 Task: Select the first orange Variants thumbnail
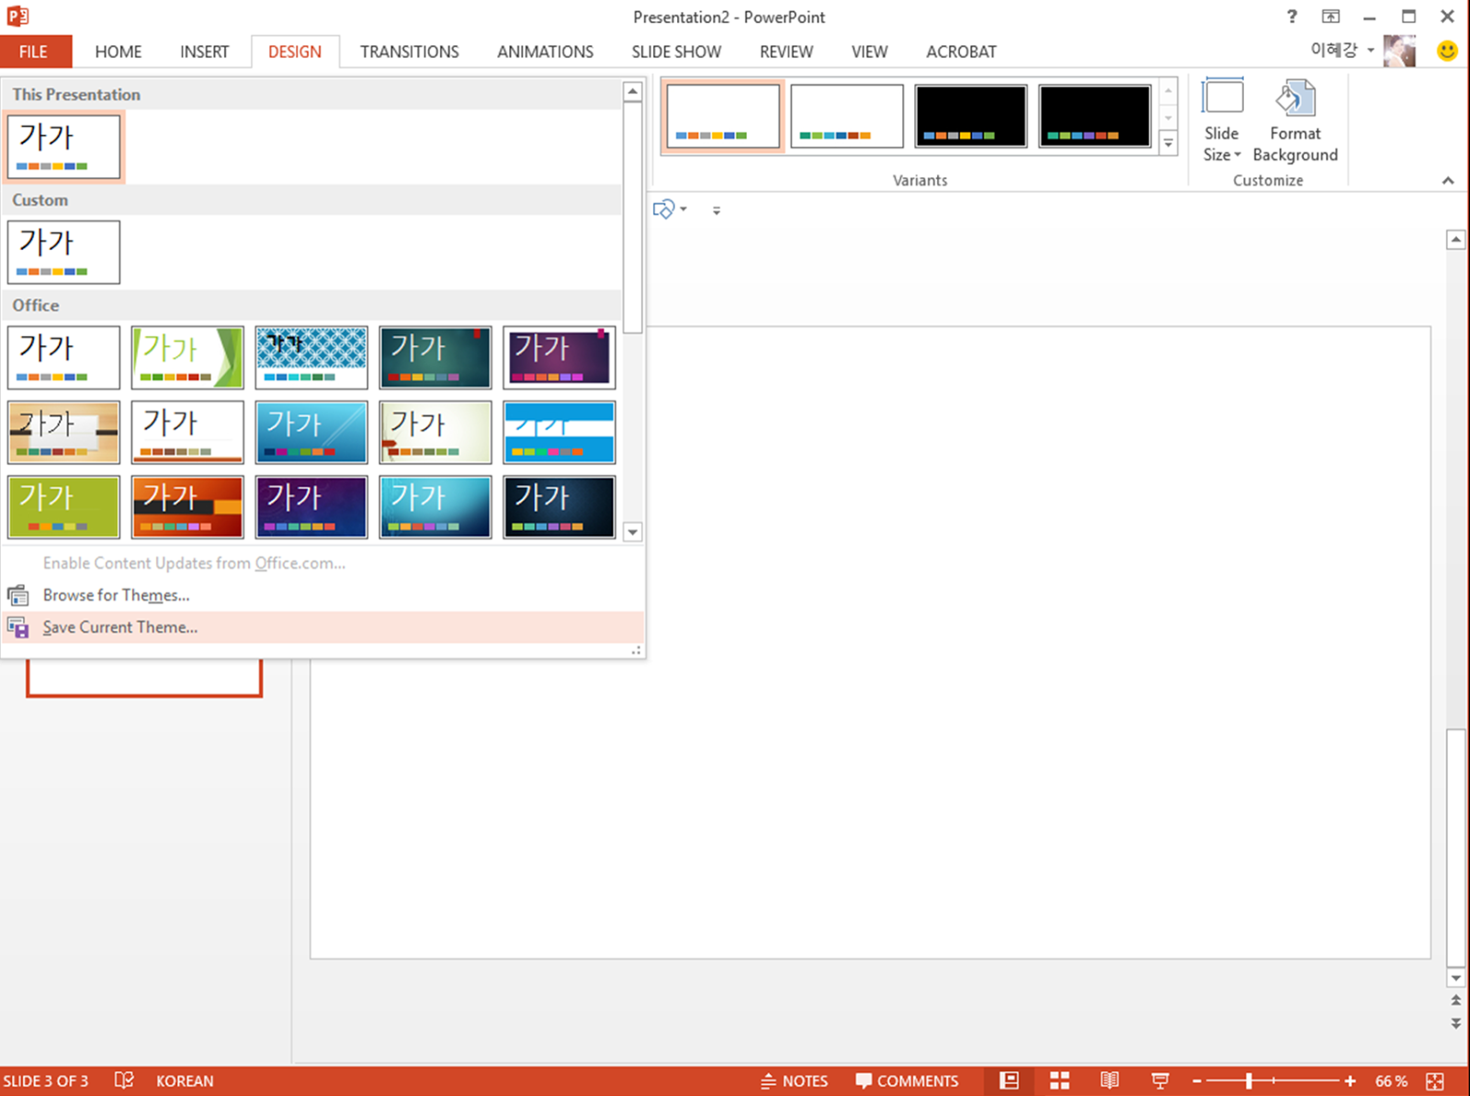click(x=722, y=115)
